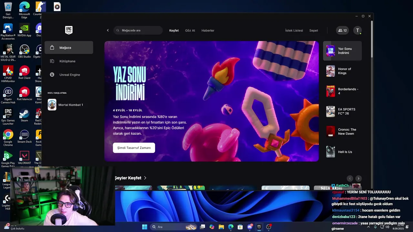Open Riot İstemcisi desktop icon
This screenshot has width=413, height=232.
tap(24, 94)
